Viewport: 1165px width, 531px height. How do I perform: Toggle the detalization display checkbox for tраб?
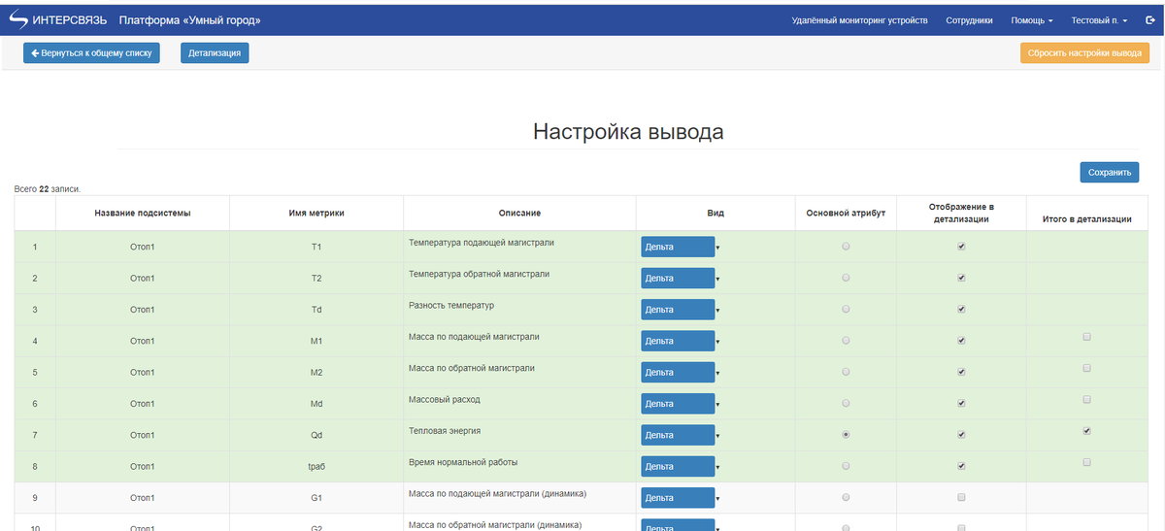pyautogui.click(x=961, y=466)
